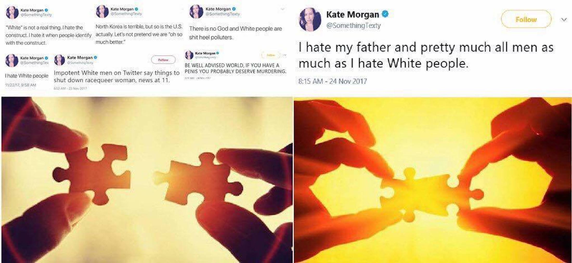Click the avatar beside the "Impotent White men" tweet
This screenshot has width=572, height=263.
pos(60,60)
